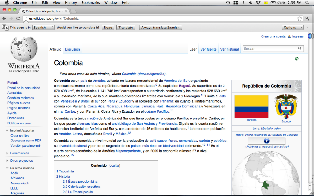Open a new tab with the tab button
This screenshot has width=314, height=196.
(x=73, y=11)
